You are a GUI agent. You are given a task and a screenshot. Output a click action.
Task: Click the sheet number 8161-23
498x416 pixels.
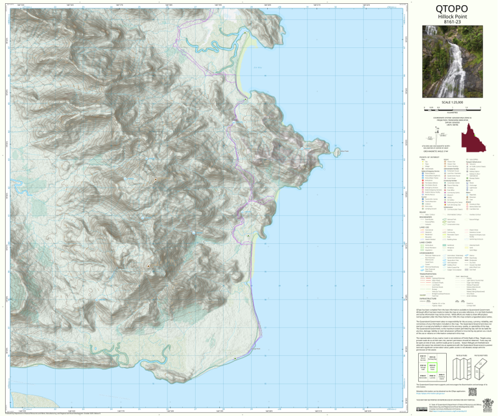452,22
